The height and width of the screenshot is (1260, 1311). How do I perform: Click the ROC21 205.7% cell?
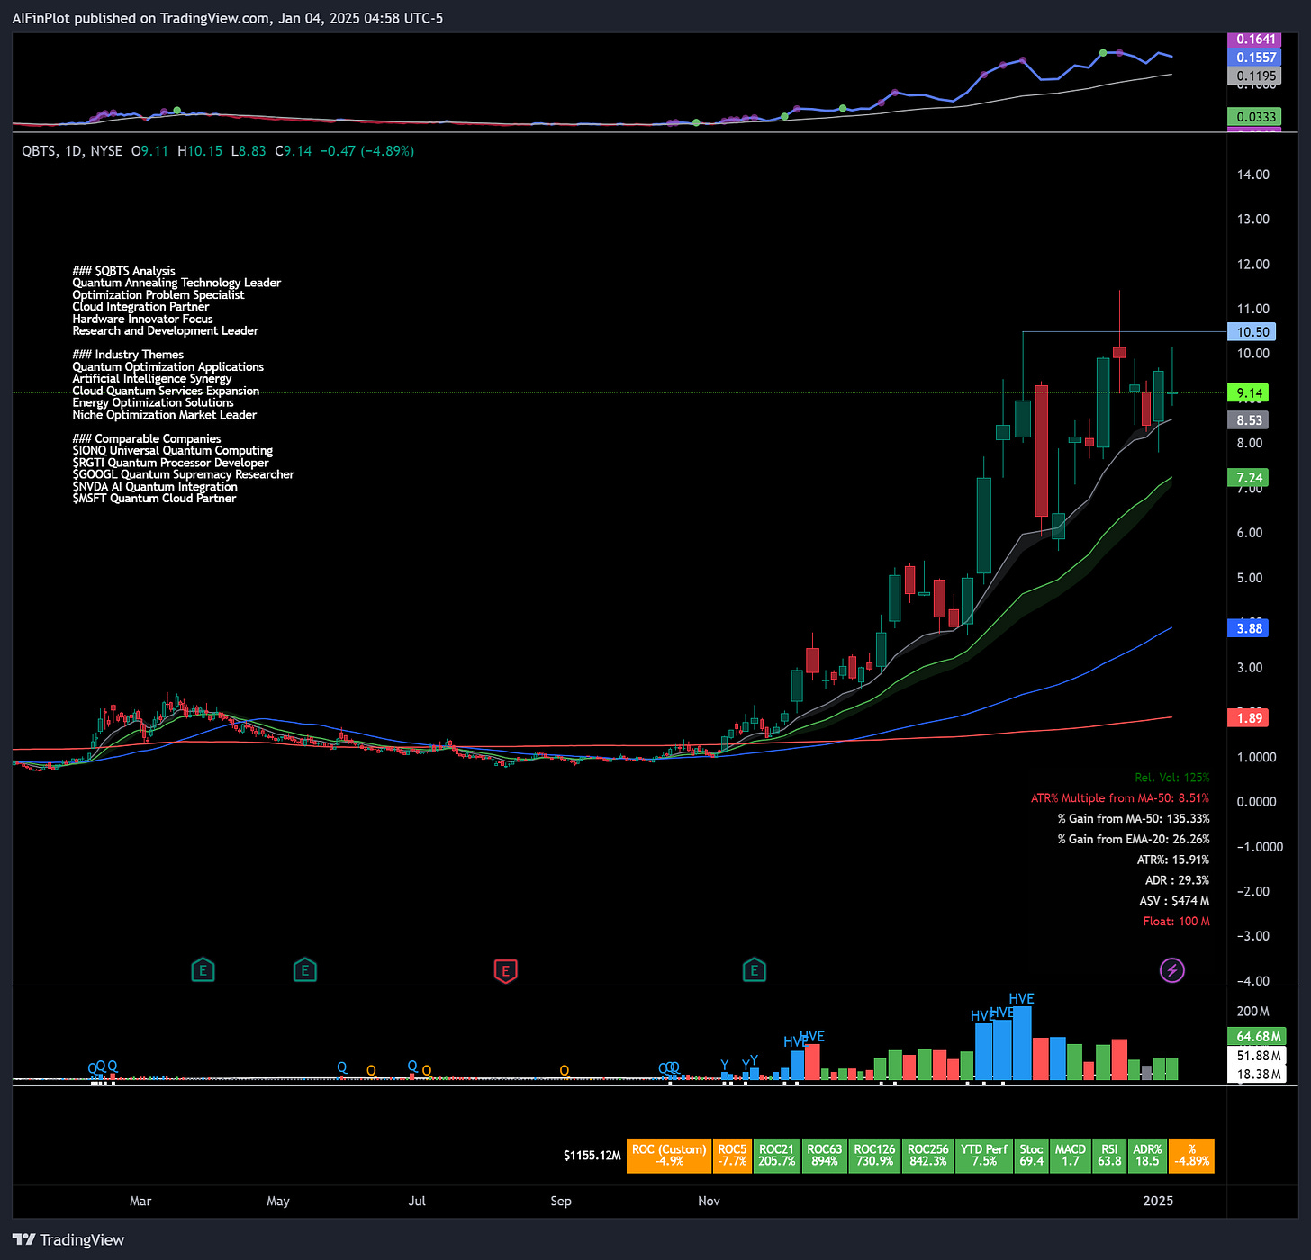[776, 1156]
